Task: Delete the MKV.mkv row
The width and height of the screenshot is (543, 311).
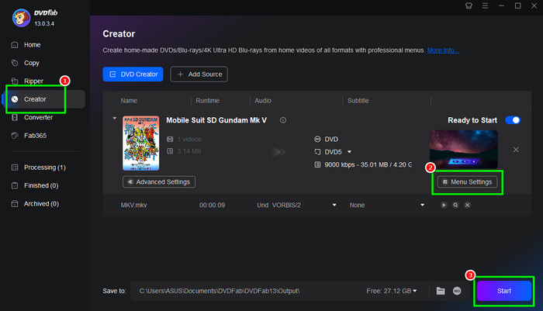Action: click(x=467, y=205)
